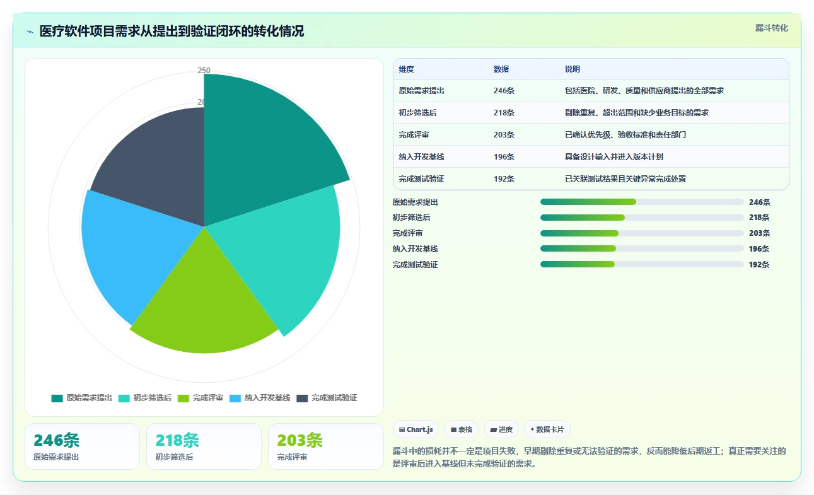Click the 说明 column header
Image resolution: width=814 pixels, height=495 pixels.
click(x=573, y=69)
